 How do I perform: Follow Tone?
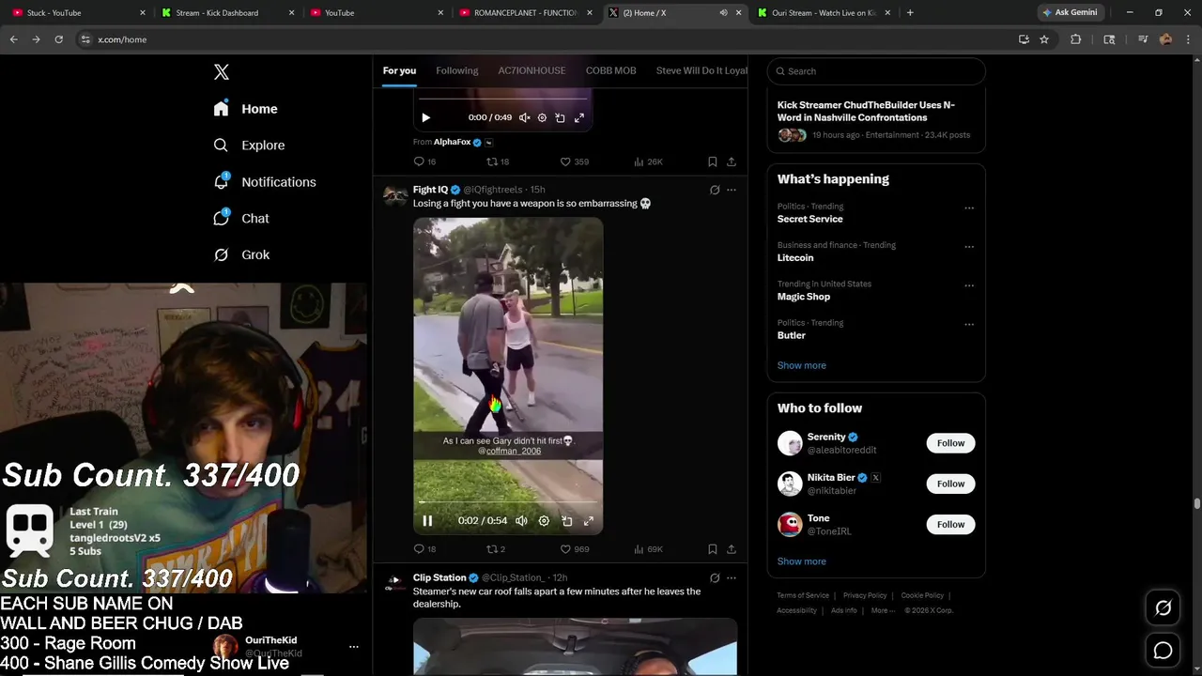950,524
